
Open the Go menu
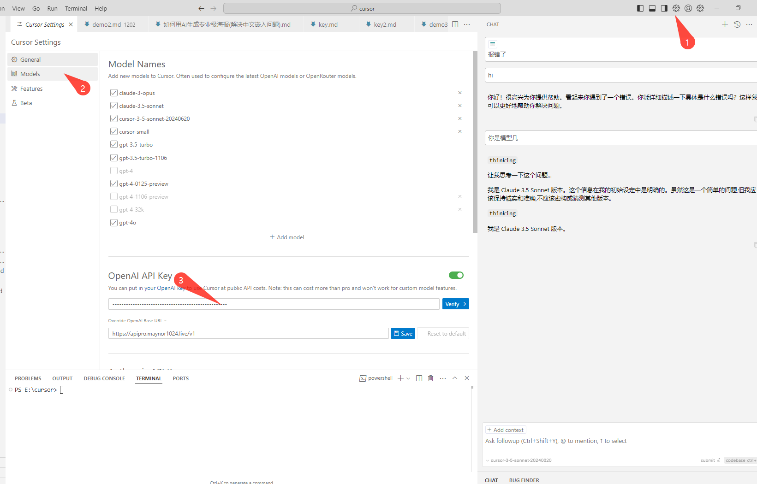click(x=36, y=8)
